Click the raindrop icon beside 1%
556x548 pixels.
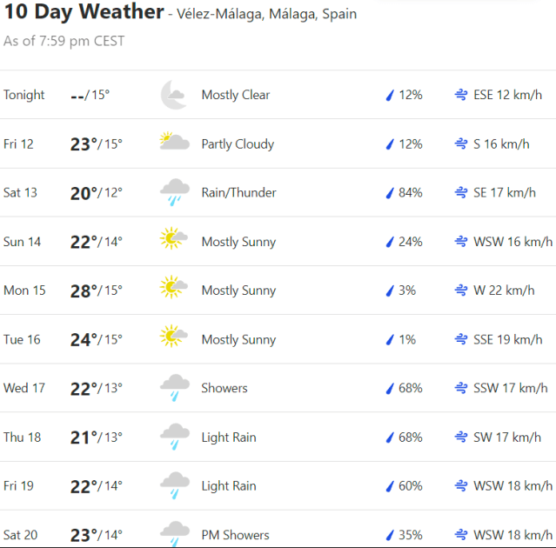pos(390,339)
